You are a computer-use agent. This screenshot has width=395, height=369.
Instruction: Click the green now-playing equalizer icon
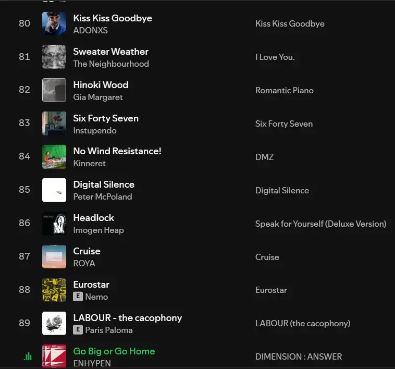(28, 356)
